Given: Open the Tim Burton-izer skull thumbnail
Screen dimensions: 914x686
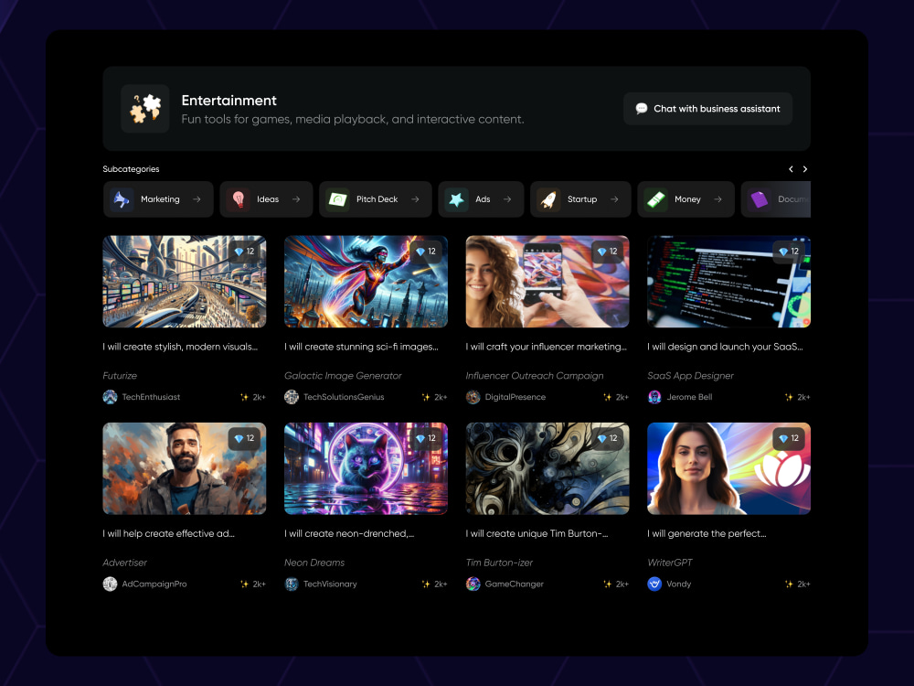Looking at the screenshot, I should [547, 468].
